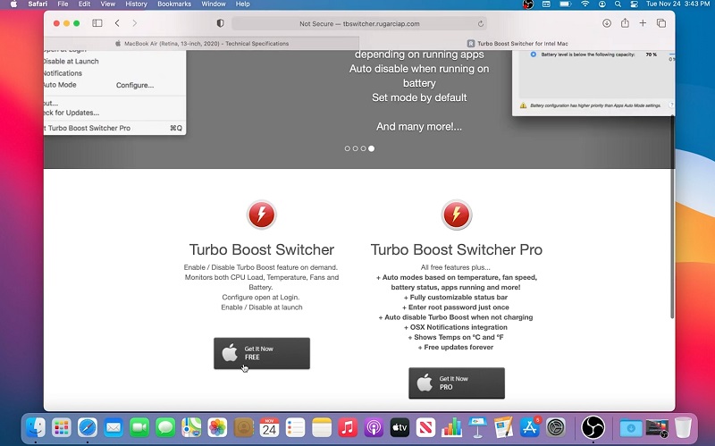Open the Window menu
The height and width of the screenshot is (446, 715).
(x=214, y=4)
